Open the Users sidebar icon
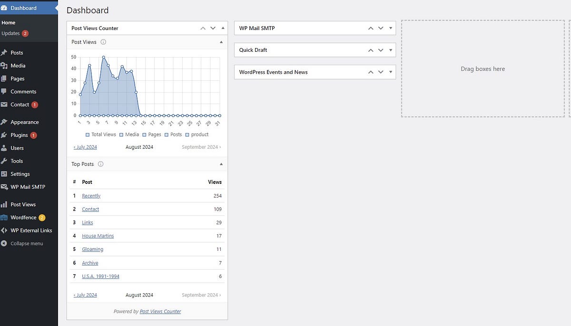The image size is (571, 326). click(5, 148)
